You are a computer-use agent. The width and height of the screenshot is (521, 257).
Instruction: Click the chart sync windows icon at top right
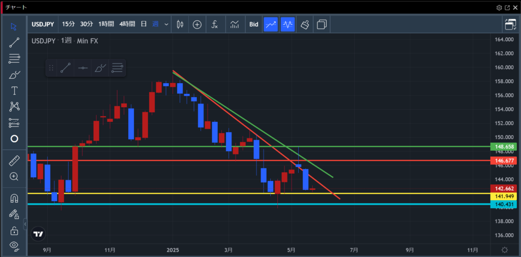point(510,24)
